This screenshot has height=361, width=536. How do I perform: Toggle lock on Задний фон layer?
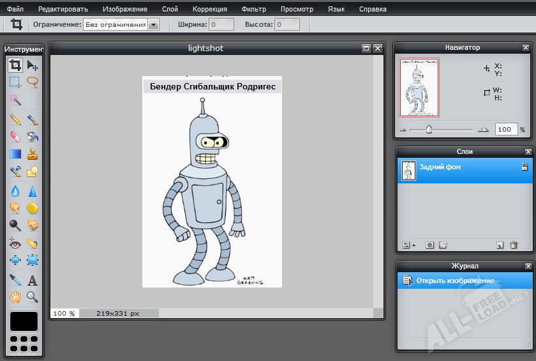[525, 167]
